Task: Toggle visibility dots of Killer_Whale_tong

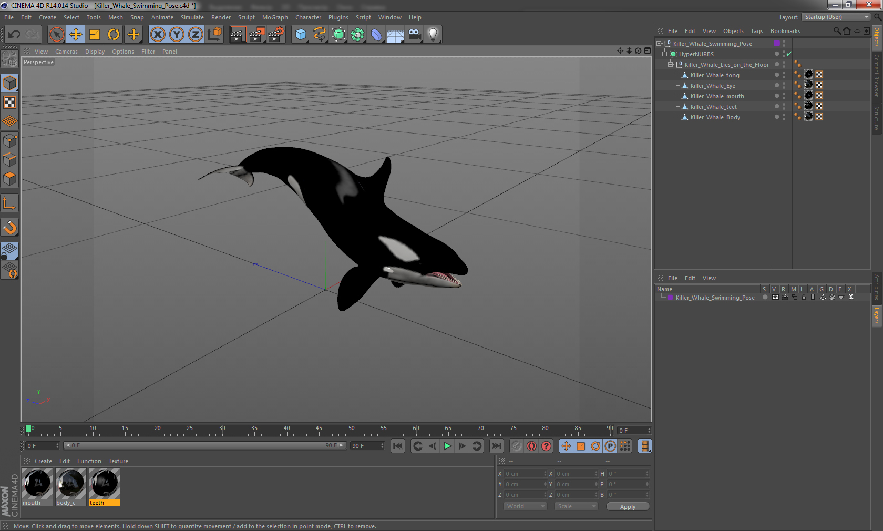Action: (x=784, y=75)
